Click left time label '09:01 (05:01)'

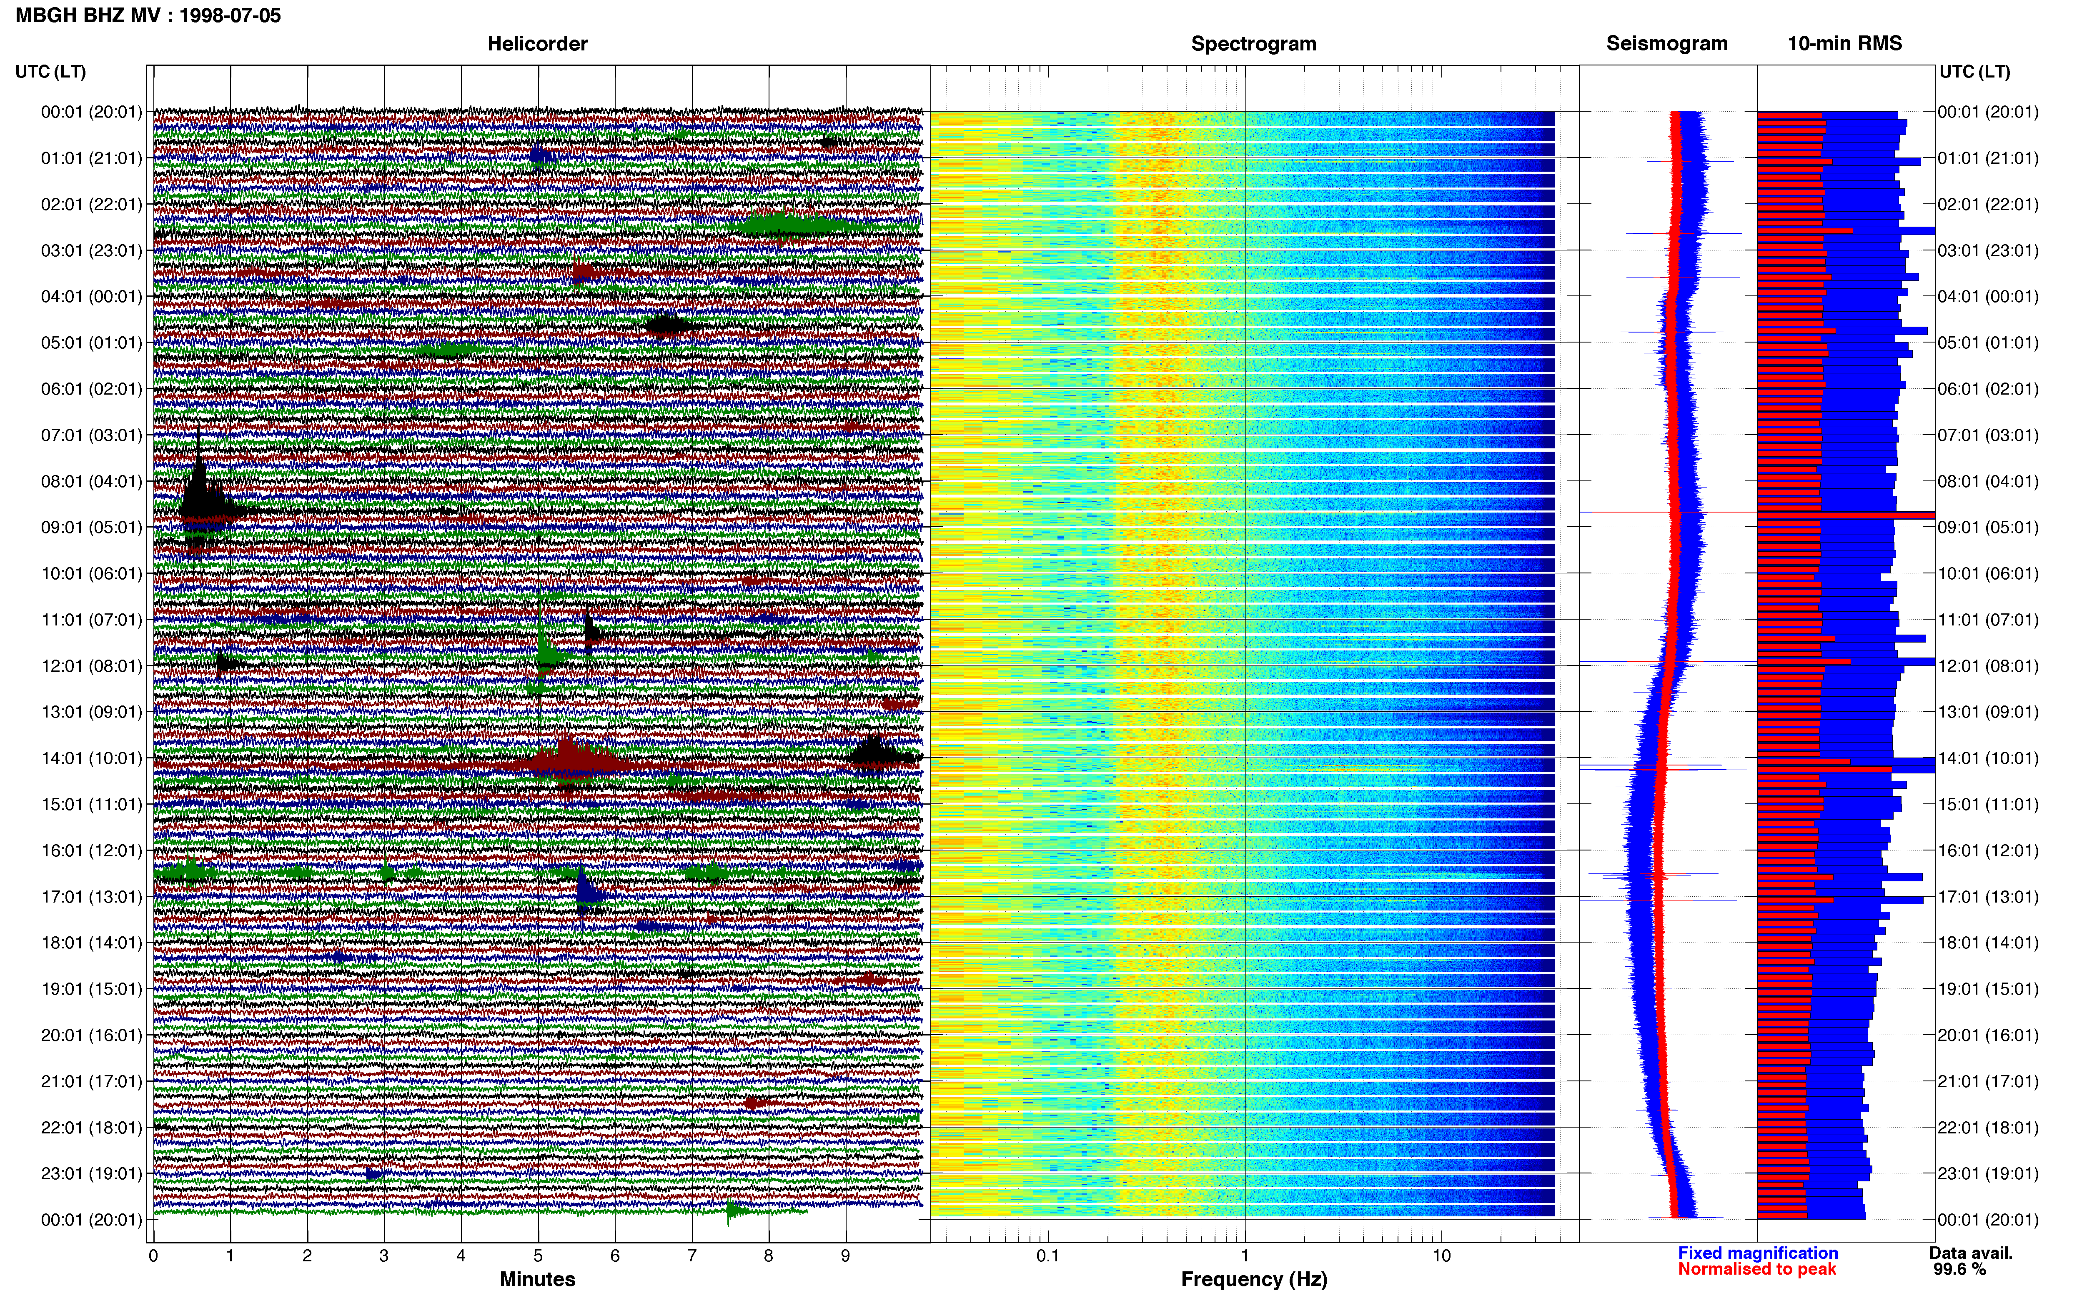[x=91, y=528]
